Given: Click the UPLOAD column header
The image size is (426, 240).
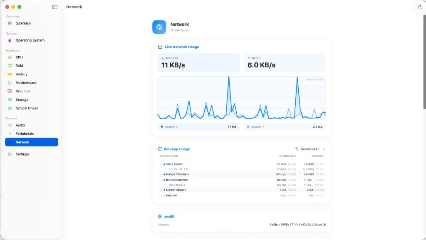Looking at the screenshot, I should (317, 156).
